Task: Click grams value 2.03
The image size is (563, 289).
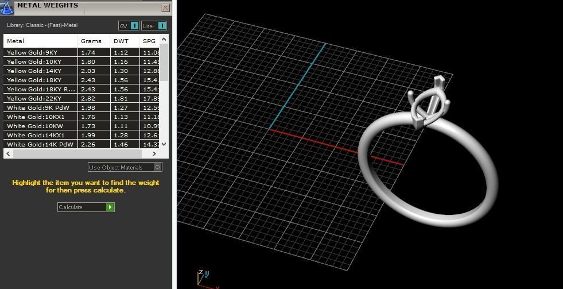Action: [88, 71]
